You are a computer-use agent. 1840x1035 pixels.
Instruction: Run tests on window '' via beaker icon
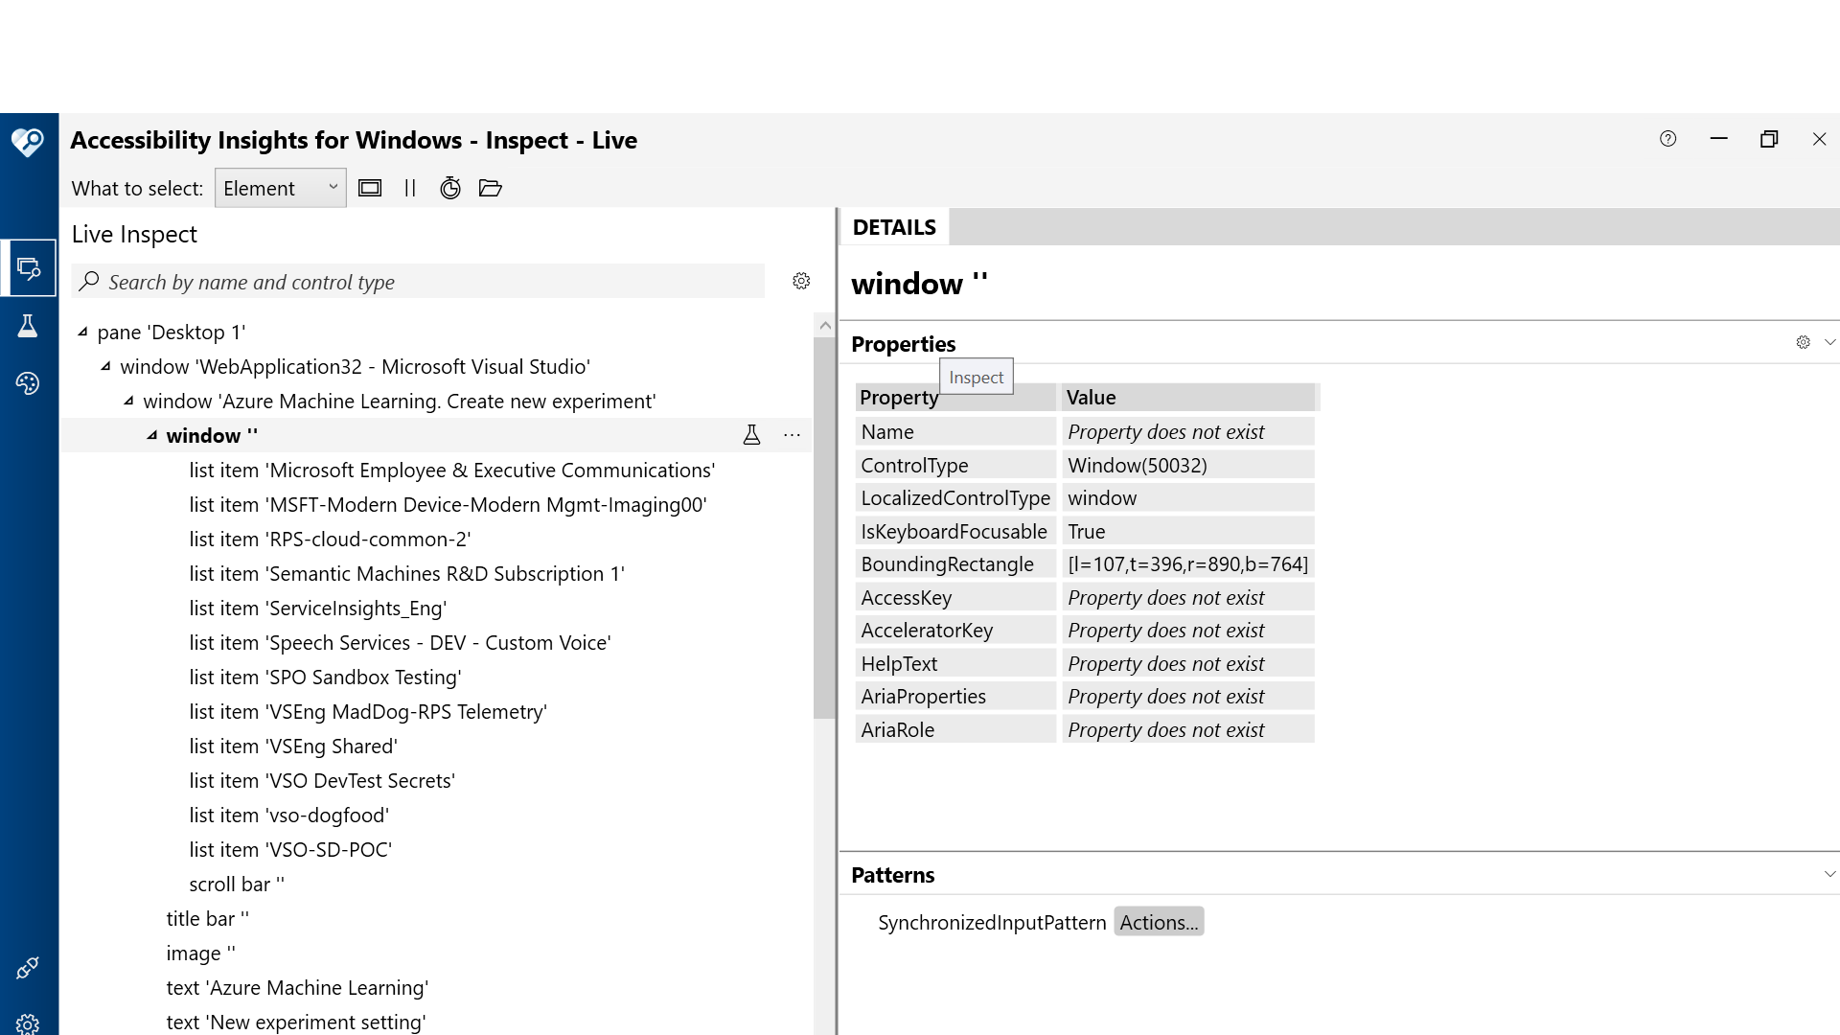coord(752,434)
